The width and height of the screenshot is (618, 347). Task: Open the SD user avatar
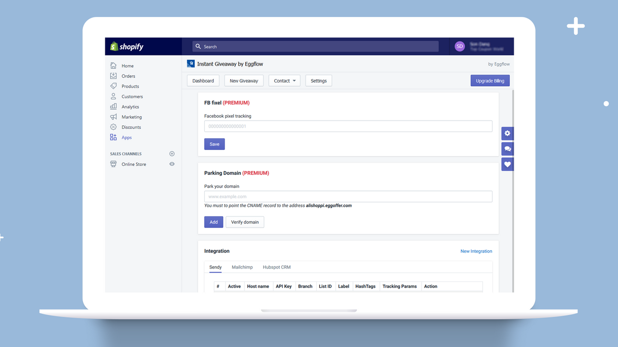[x=460, y=46]
